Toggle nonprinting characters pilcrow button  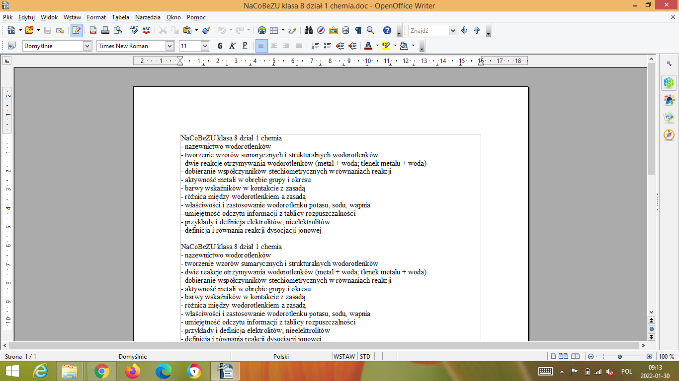point(358,30)
